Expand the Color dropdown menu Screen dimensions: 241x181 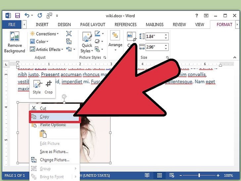[39, 42]
